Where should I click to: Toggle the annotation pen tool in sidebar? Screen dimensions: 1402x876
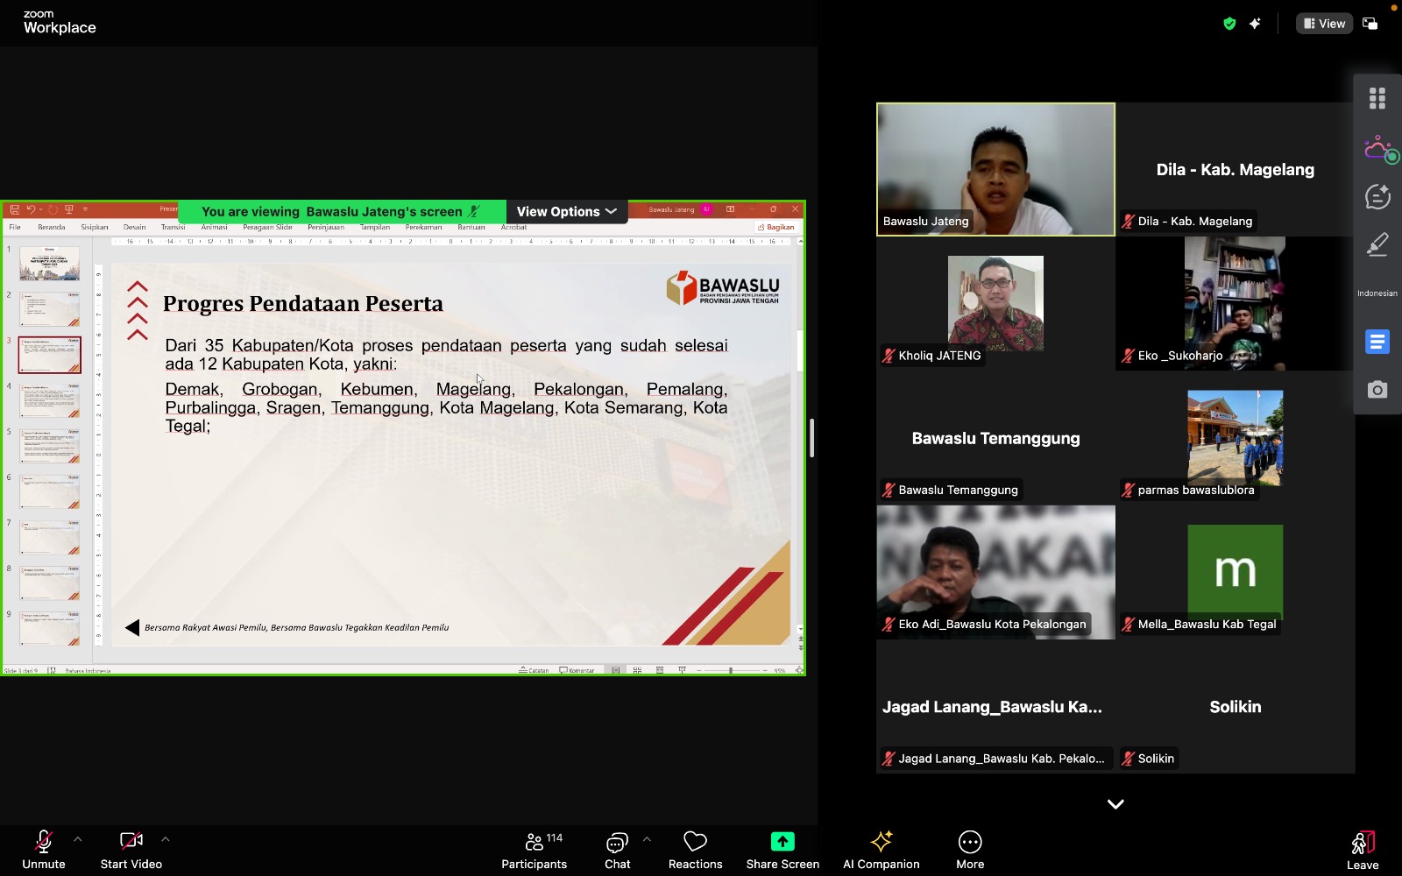tap(1377, 244)
